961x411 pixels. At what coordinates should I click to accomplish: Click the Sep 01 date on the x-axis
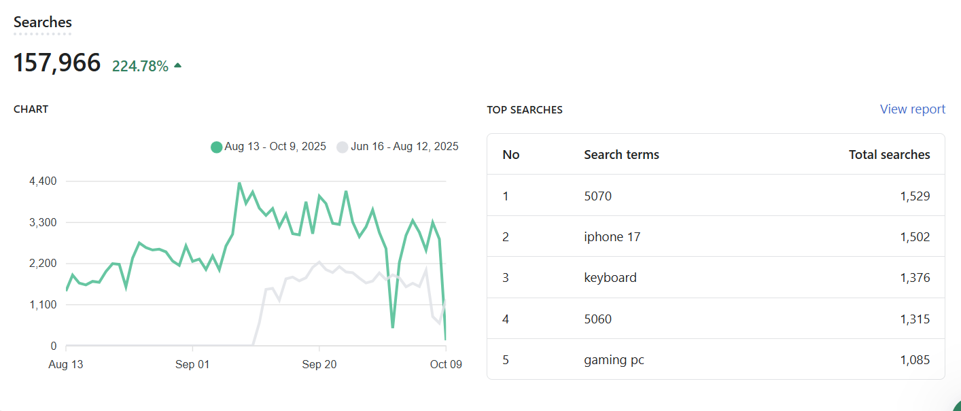(192, 365)
